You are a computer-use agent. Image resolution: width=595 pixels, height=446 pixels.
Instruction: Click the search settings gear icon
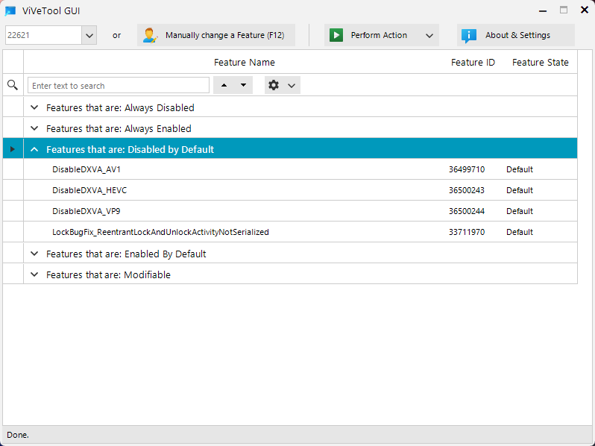tap(274, 86)
